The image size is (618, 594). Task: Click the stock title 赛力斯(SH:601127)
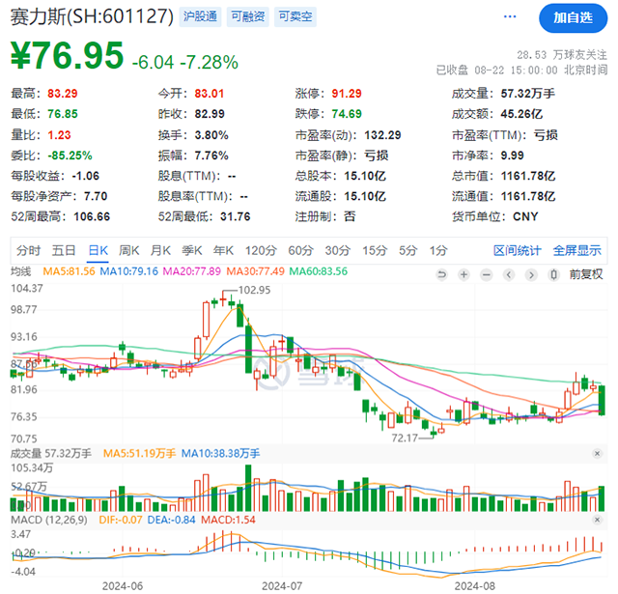click(92, 17)
